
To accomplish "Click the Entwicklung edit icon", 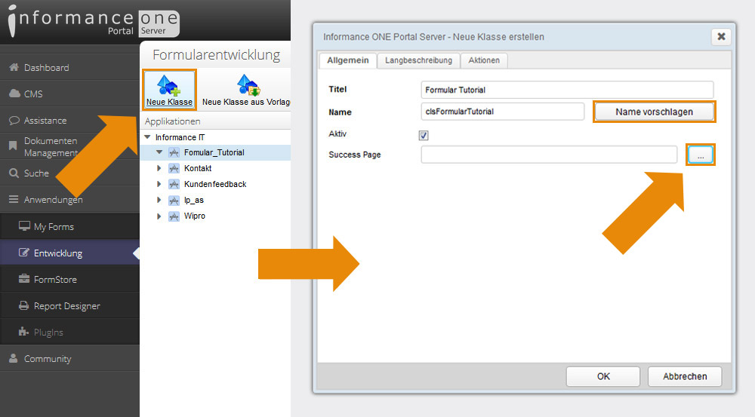I will point(23,253).
